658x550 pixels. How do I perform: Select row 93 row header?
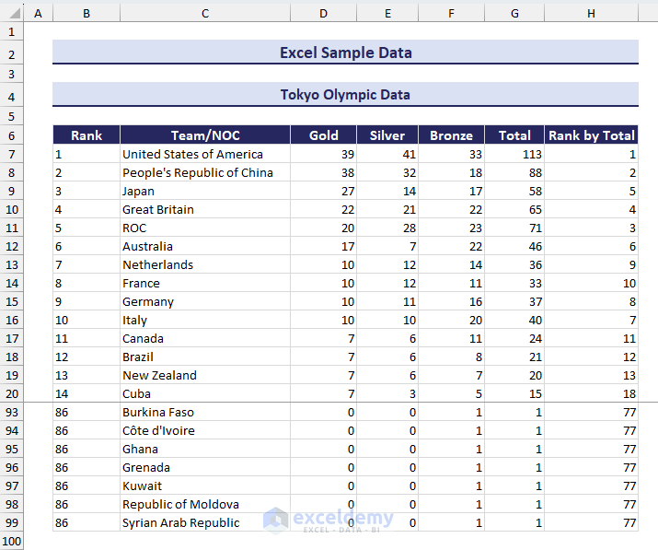click(11, 412)
